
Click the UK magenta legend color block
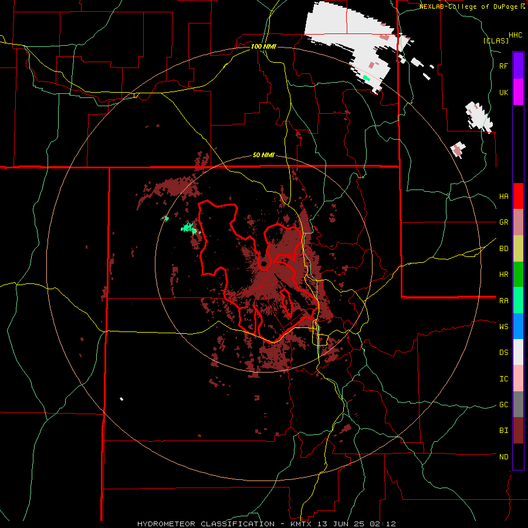tap(518, 92)
